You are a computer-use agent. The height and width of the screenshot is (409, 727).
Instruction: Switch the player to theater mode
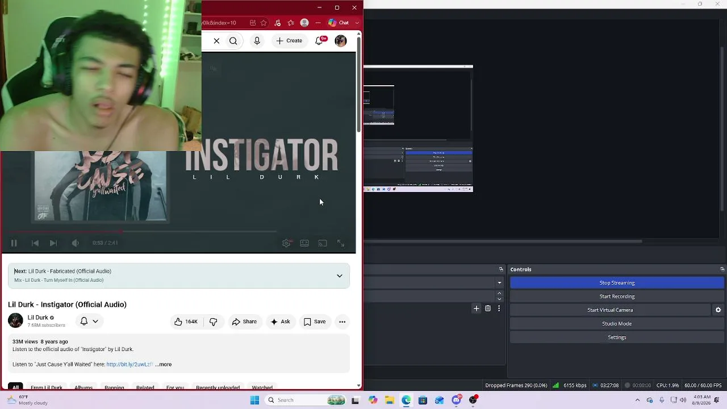click(x=304, y=243)
